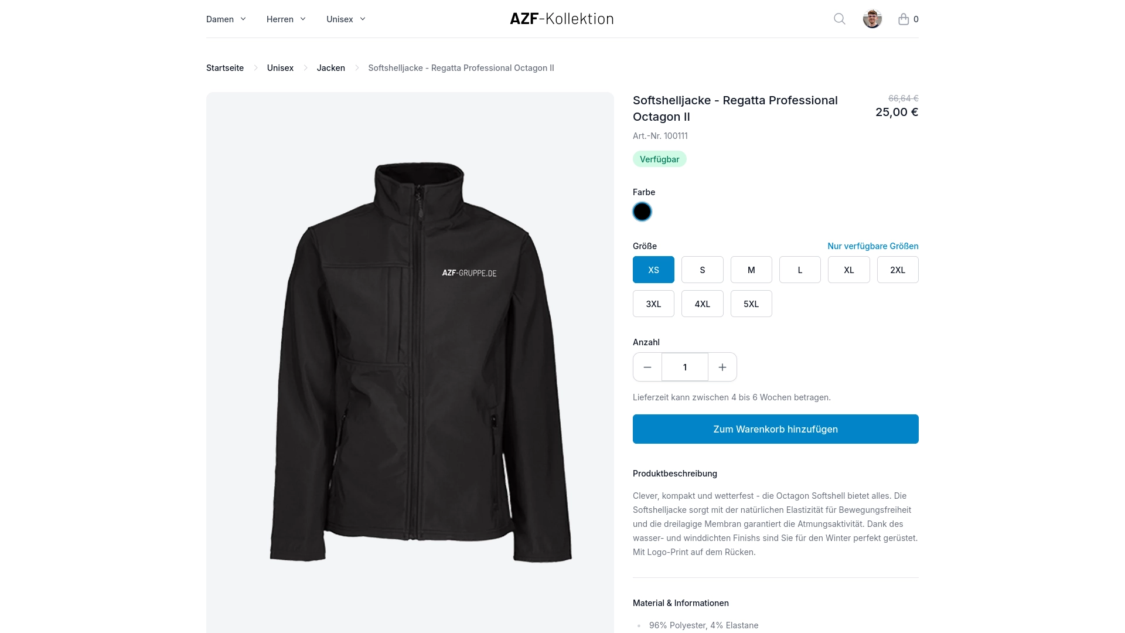Pick size 3XL
The width and height of the screenshot is (1125, 633).
pos(653,304)
